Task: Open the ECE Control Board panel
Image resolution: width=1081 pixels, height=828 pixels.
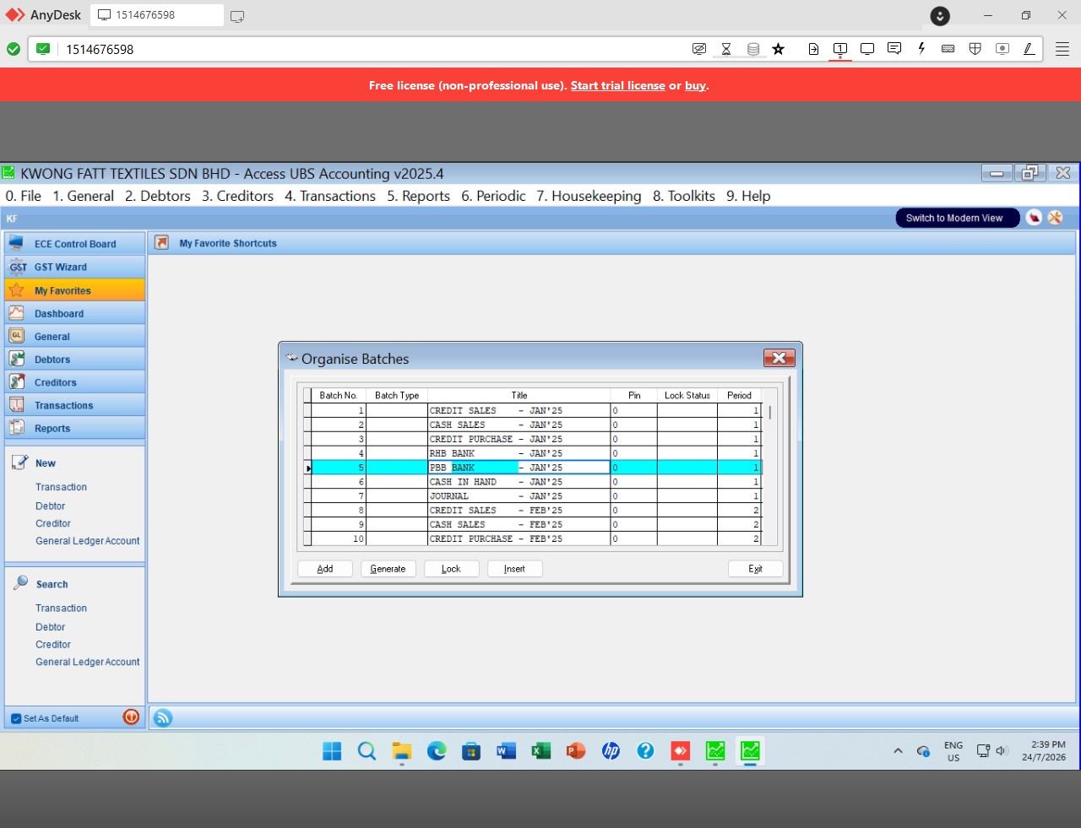Action: (x=75, y=244)
